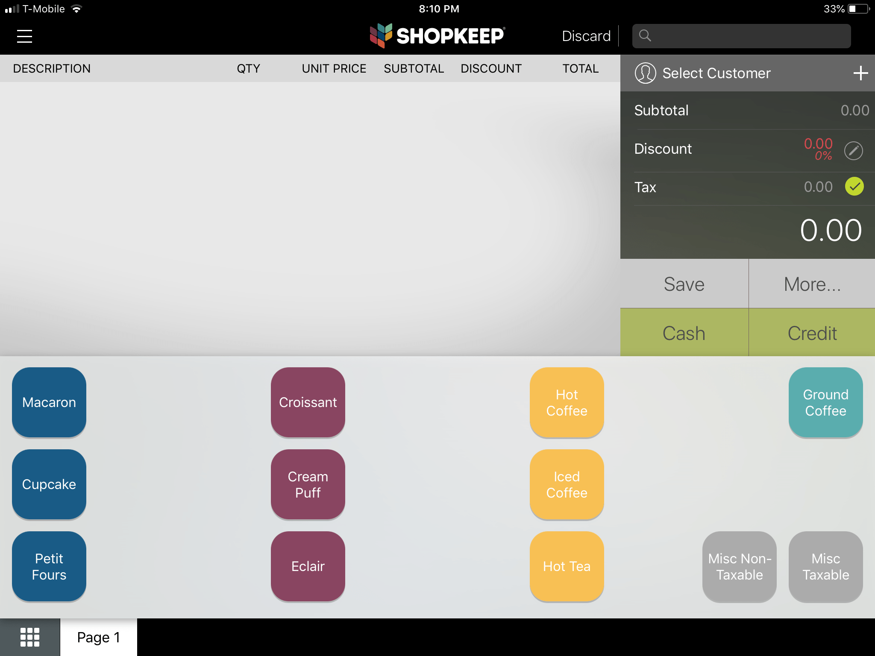Viewport: 875px width, 656px height.
Task: Pay with Cash
Action: 684,333
